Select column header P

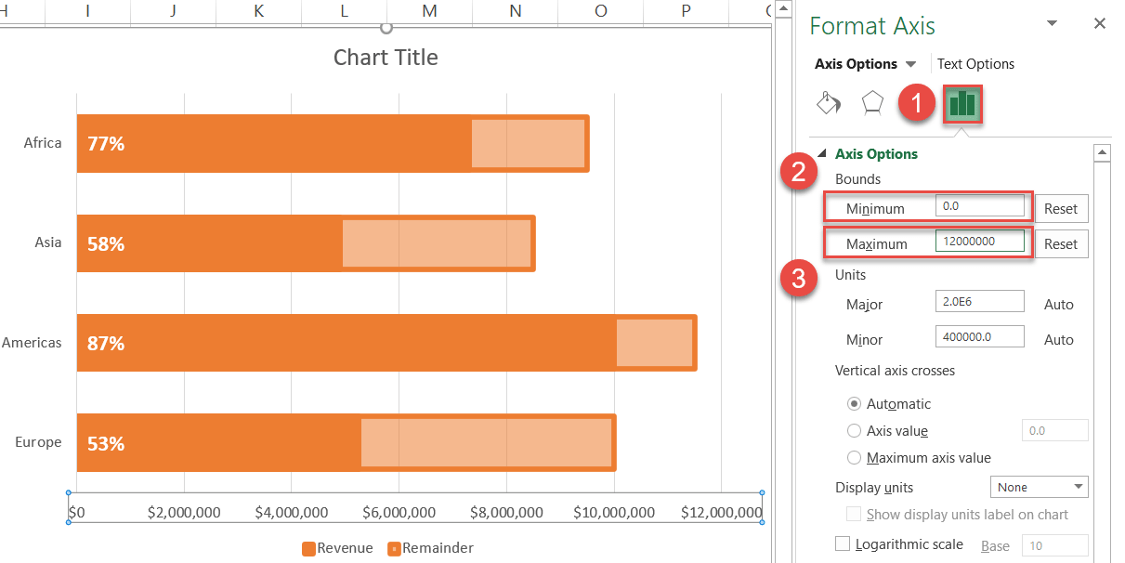tap(686, 11)
